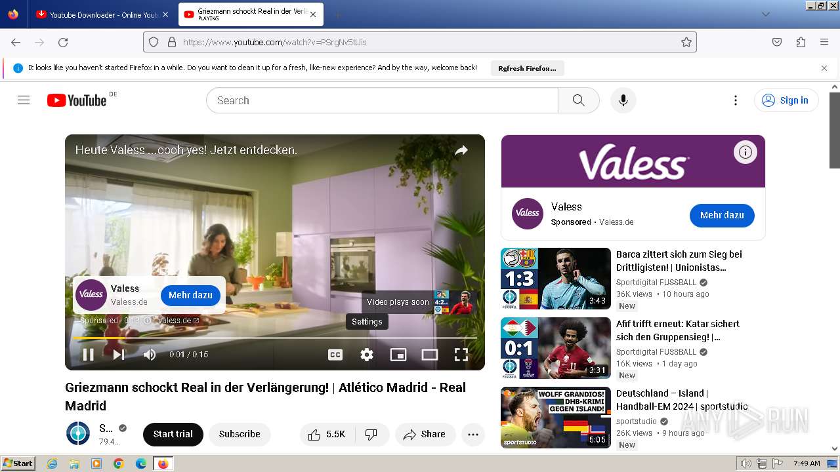This screenshot has width=840, height=472.
Task: Click Mehr dazu in Valess sidebar ad
Action: pyautogui.click(x=722, y=215)
